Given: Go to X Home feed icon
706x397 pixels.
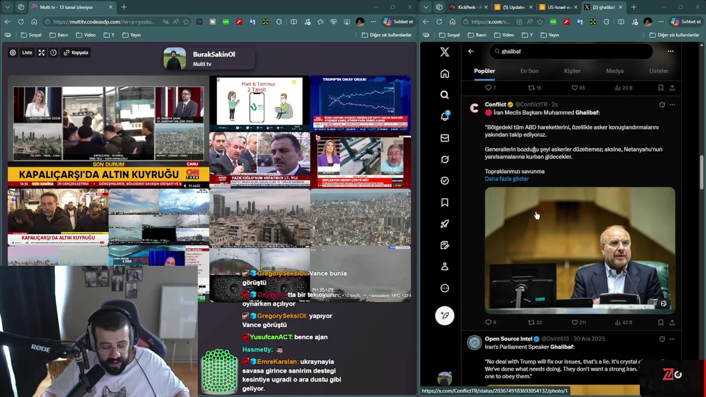Looking at the screenshot, I should coord(445,73).
